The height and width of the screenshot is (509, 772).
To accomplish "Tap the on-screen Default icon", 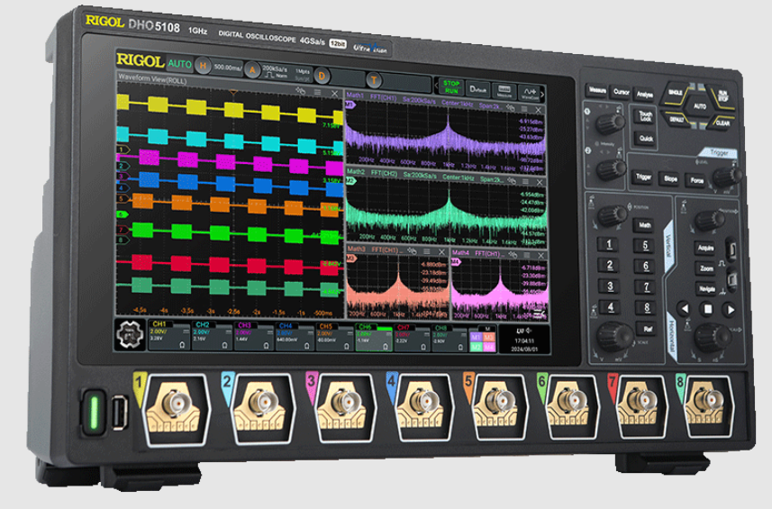I will (x=477, y=89).
